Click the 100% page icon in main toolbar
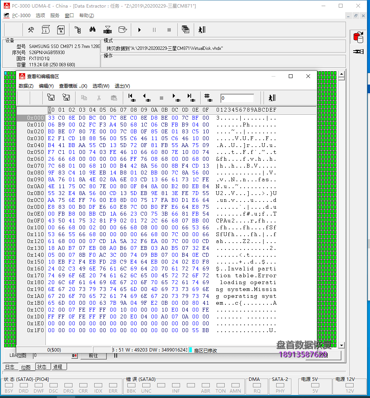The width and height of the screenshot is (370, 398). tap(61, 30)
